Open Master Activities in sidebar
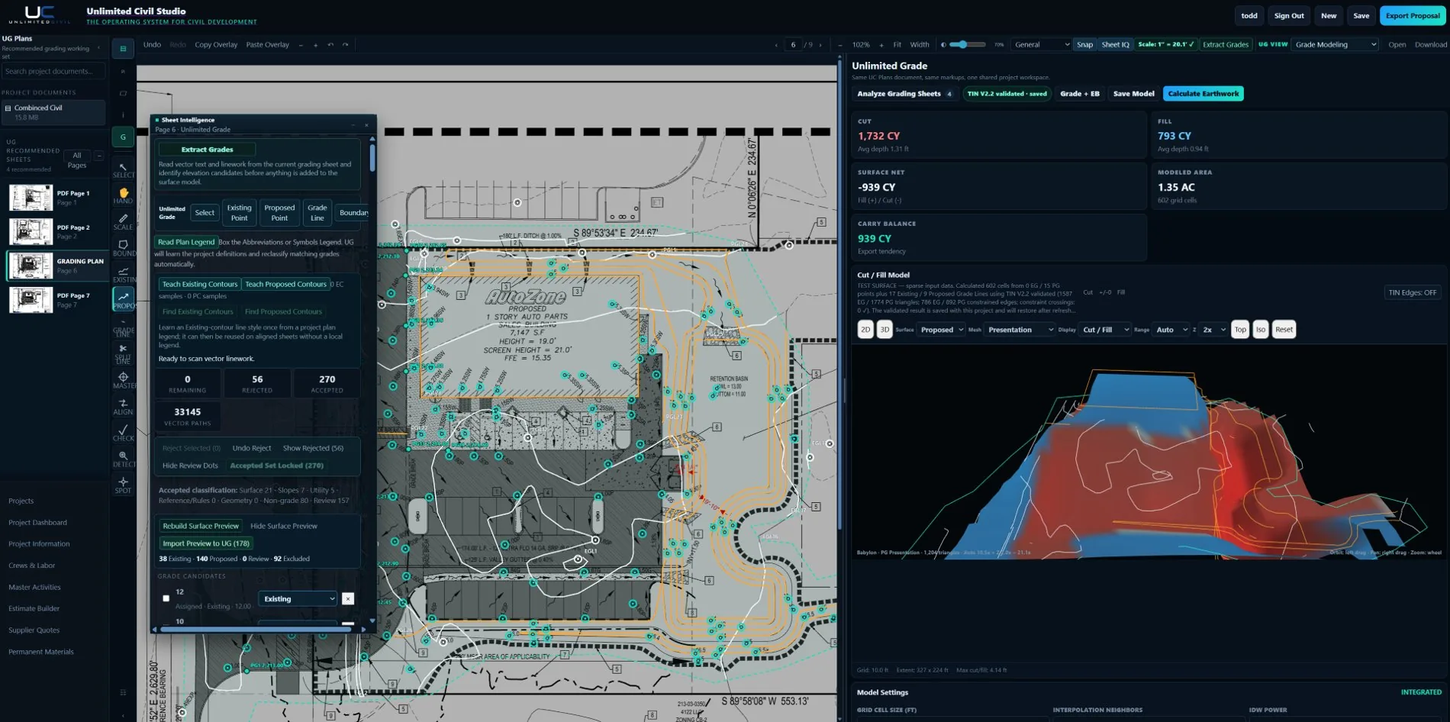The width and height of the screenshot is (1450, 722). tap(34, 587)
